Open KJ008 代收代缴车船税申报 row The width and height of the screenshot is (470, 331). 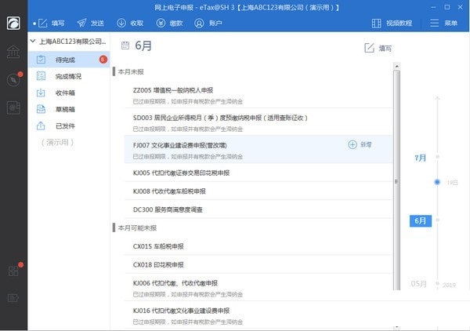[x=258, y=191]
